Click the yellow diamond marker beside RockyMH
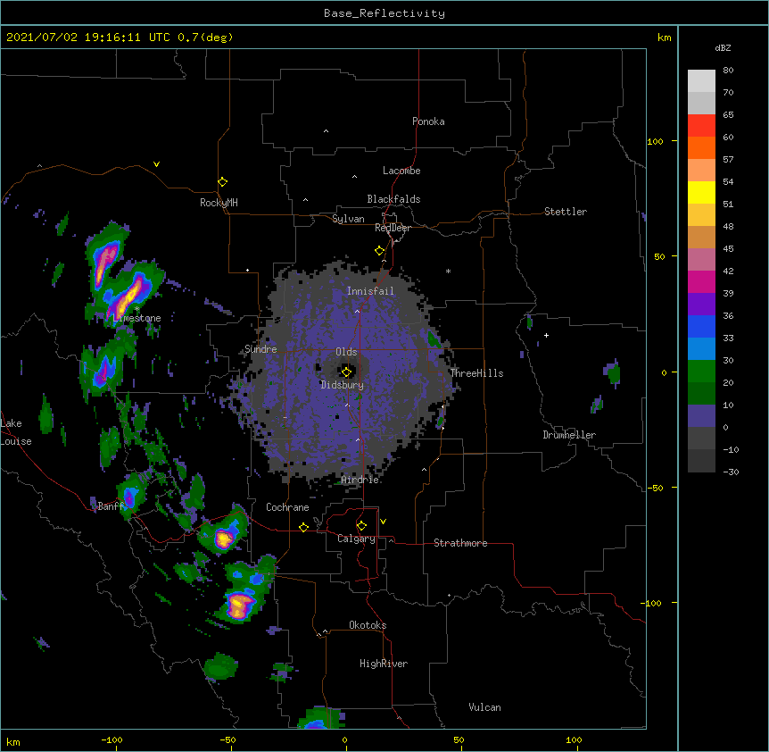 point(222,182)
